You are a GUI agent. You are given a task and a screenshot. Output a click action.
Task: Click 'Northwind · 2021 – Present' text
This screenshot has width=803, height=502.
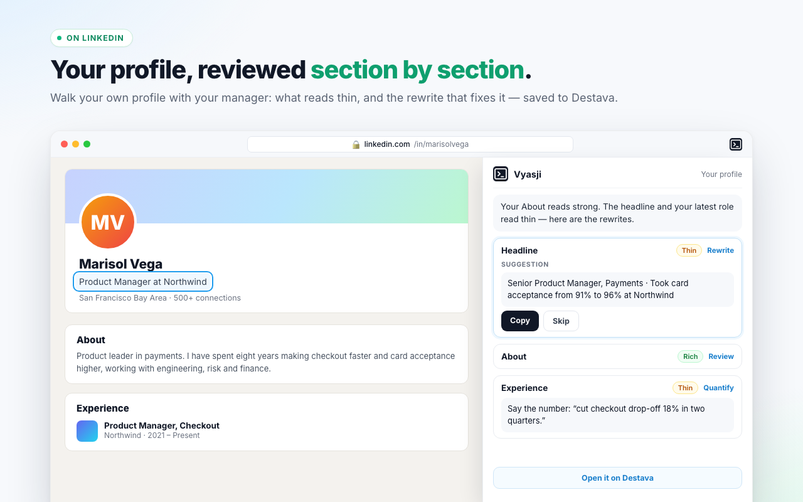[x=152, y=435]
